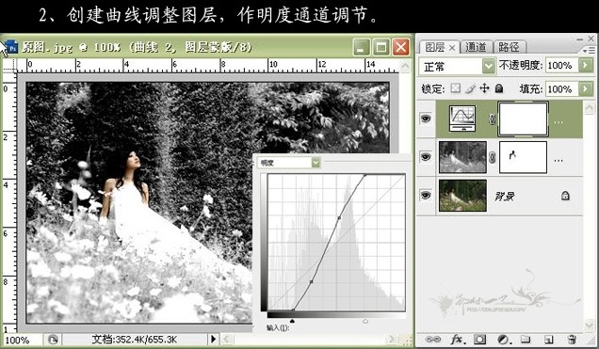Click the zoom 100% field in the status bar

[22, 340]
